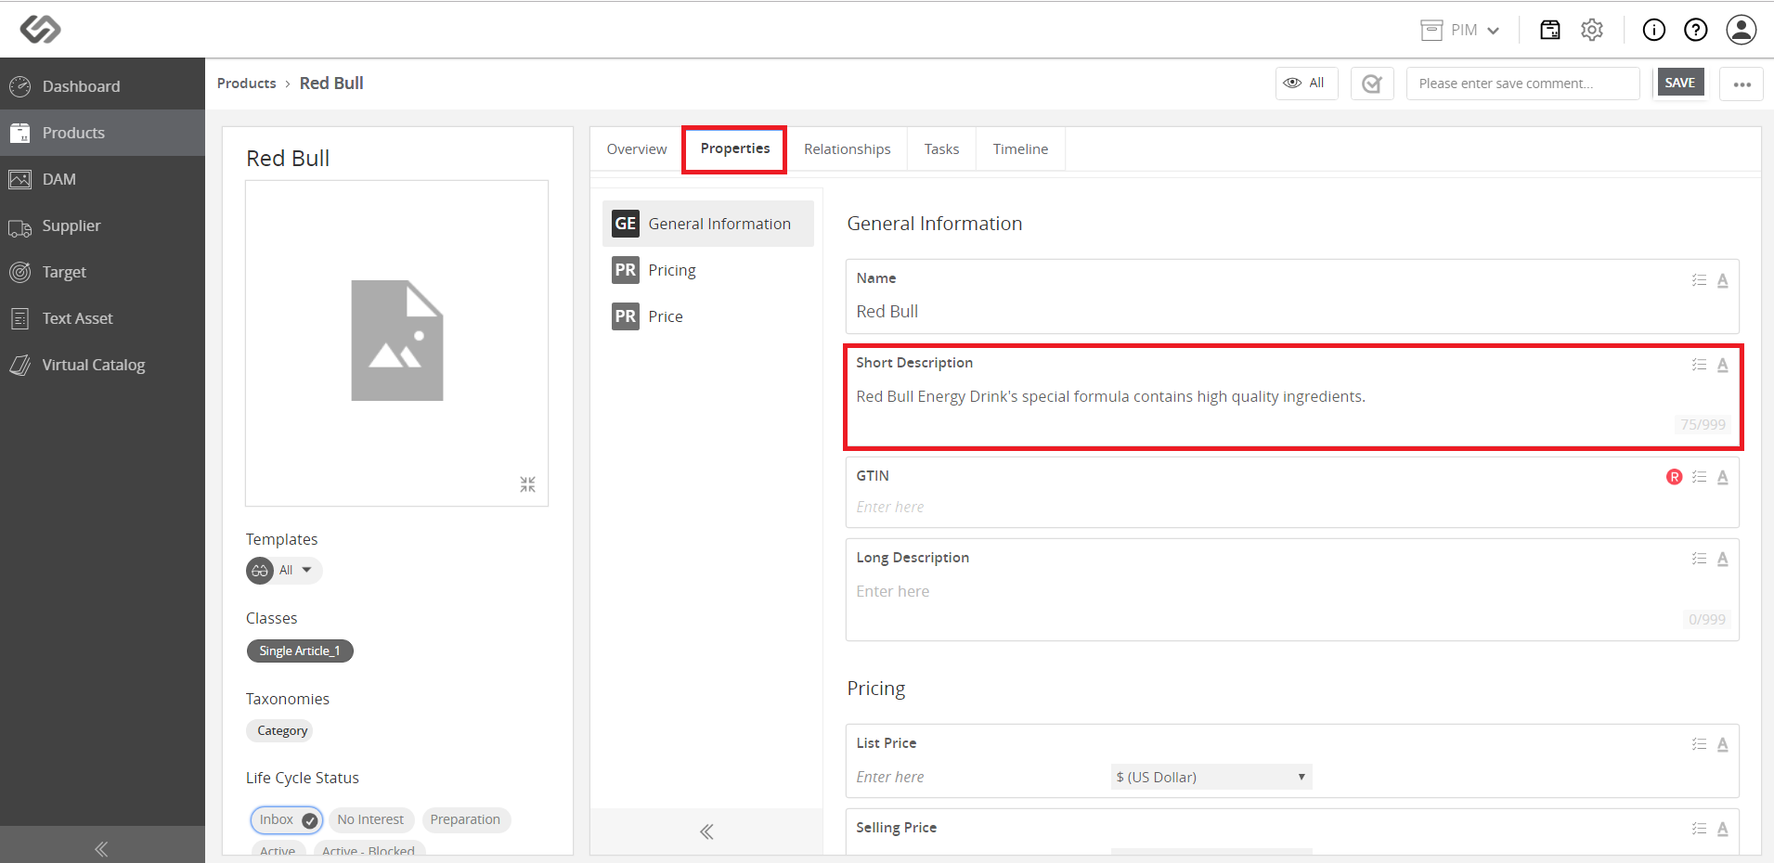Click the app logo in top-left corner
1774x863 pixels.
[x=41, y=30]
